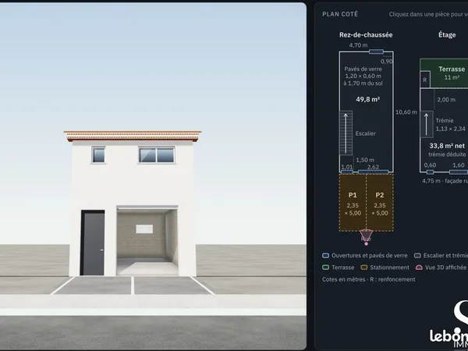The width and height of the screenshot is (468, 351).
Task: Click the 0,60 window opening on Étage plan
Action: point(430,172)
